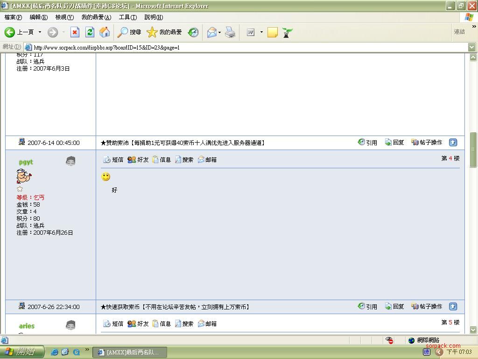Open 我的最愛 favorites star toolbar button
478x359 pixels.
pyautogui.click(x=164, y=32)
